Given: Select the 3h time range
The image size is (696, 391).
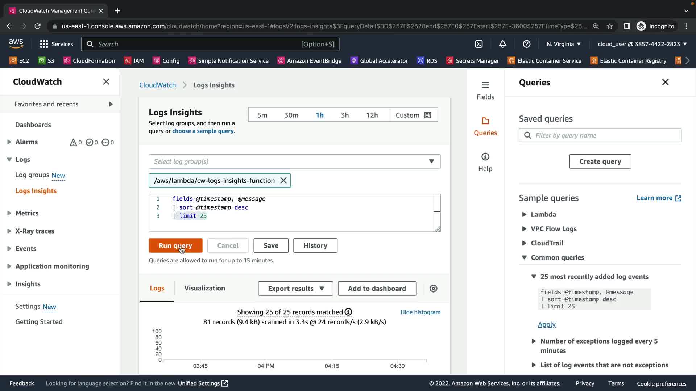Looking at the screenshot, I should [344, 115].
